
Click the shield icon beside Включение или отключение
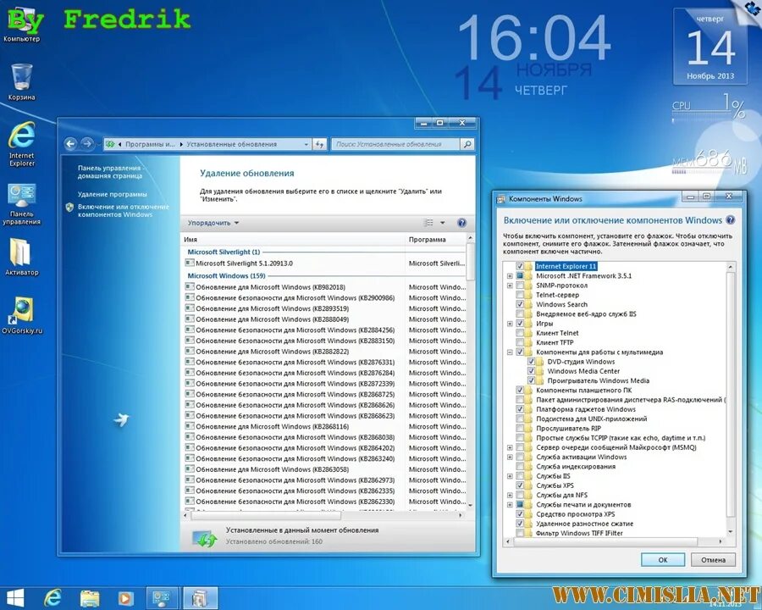coord(69,208)
